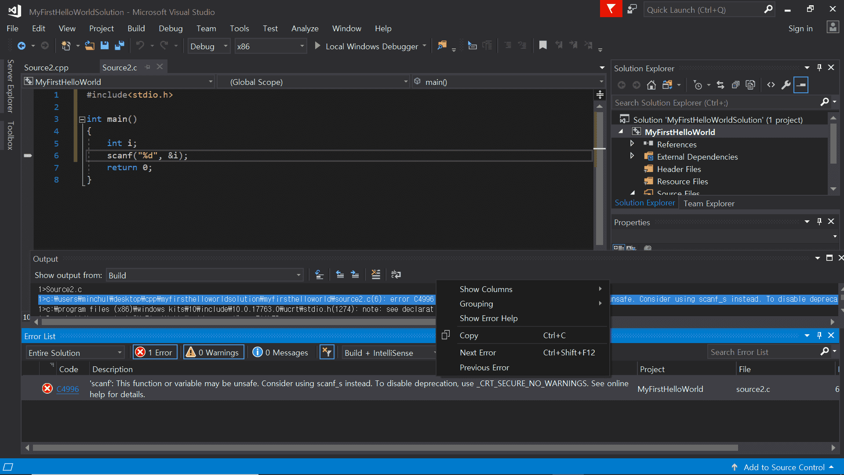Toggle the 0 Warnings filter button
Image resolution: width=844 pixels, height=475 pixels.
click(214, 352)
